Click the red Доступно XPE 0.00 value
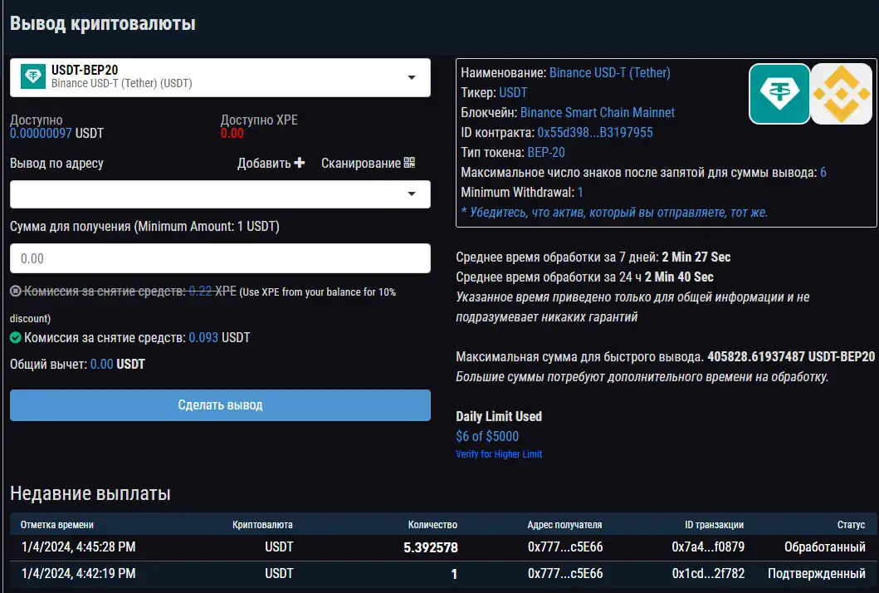This screenshot has height=593, width=879. click(232, 134)
